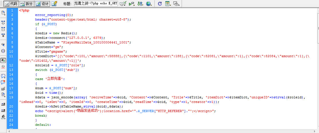Viewport: 319px width, 133px height.
Task: Open the File Management arrows dropdown
Action: tap(140, 4)
